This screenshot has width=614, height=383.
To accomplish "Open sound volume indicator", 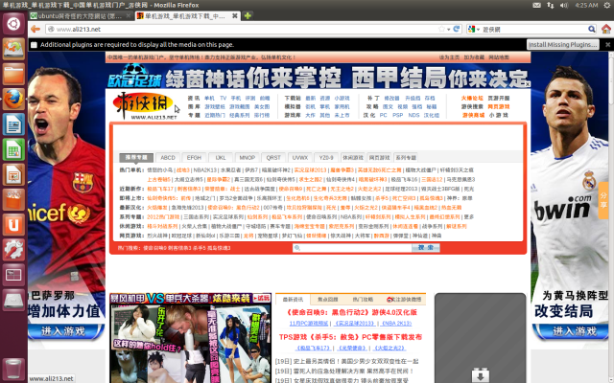I will click(564, 5).
